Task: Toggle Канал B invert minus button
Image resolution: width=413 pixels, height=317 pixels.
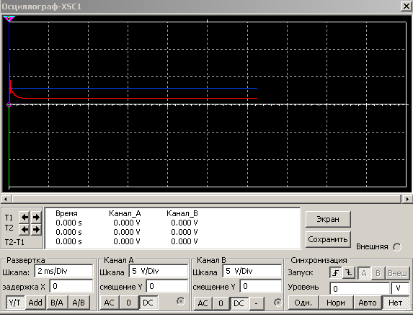Action: (x=257, y=303)
